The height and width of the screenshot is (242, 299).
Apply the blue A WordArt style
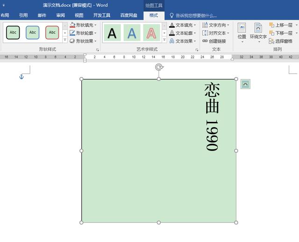tap(132, 33)
